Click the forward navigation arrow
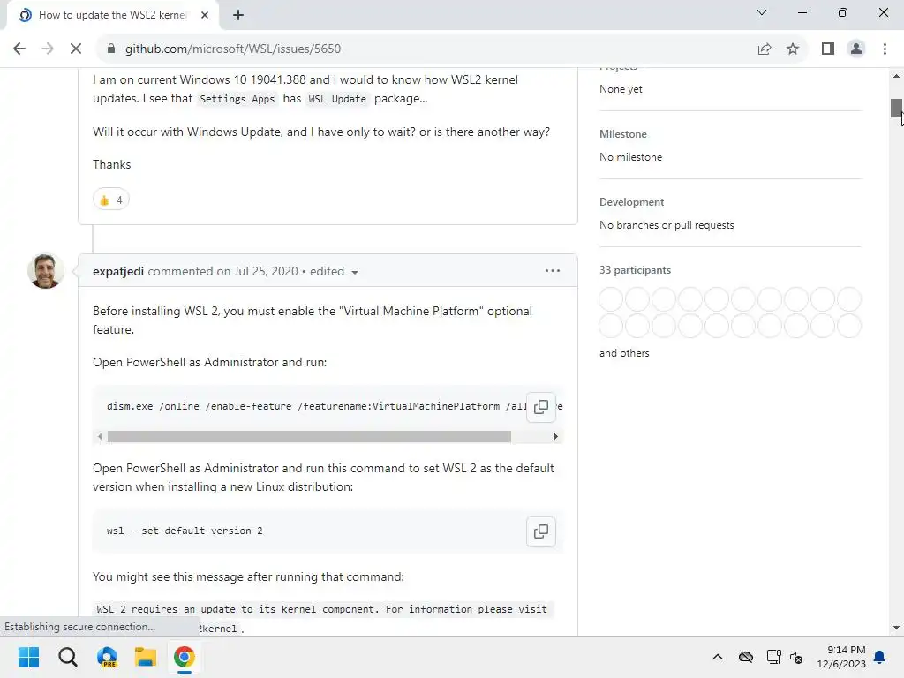Screen dimensions: 904x678 click(x=48, y=49)
